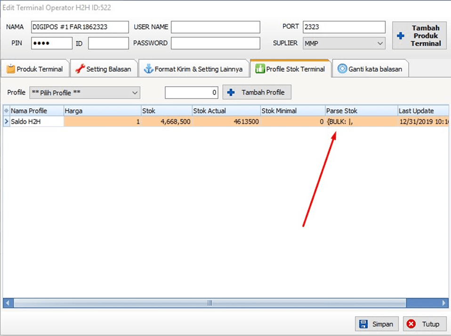Focus the PORT field containing 2323
This screenshot has width=451, height=336.
(344, 27)
